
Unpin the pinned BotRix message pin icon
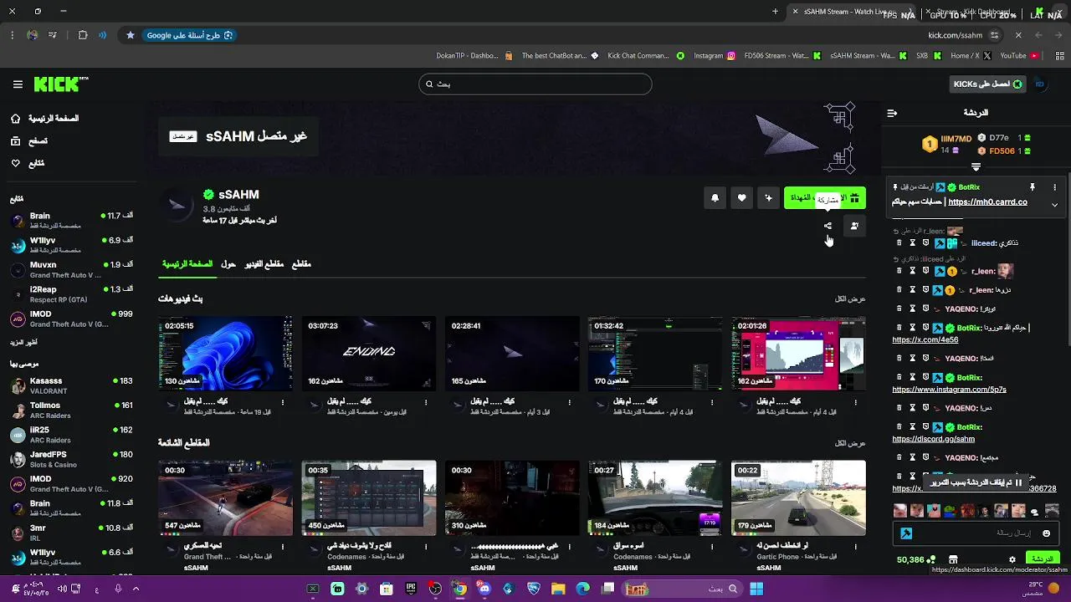[x=1033, y=187]
